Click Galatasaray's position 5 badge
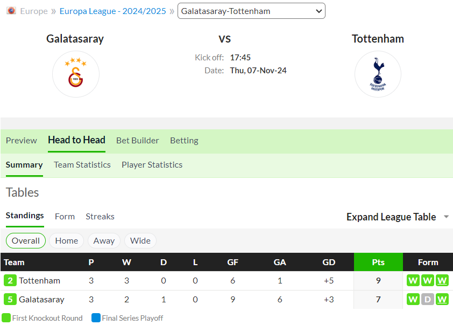The height and width of the screenshot is (332, 453). point(10,299)
